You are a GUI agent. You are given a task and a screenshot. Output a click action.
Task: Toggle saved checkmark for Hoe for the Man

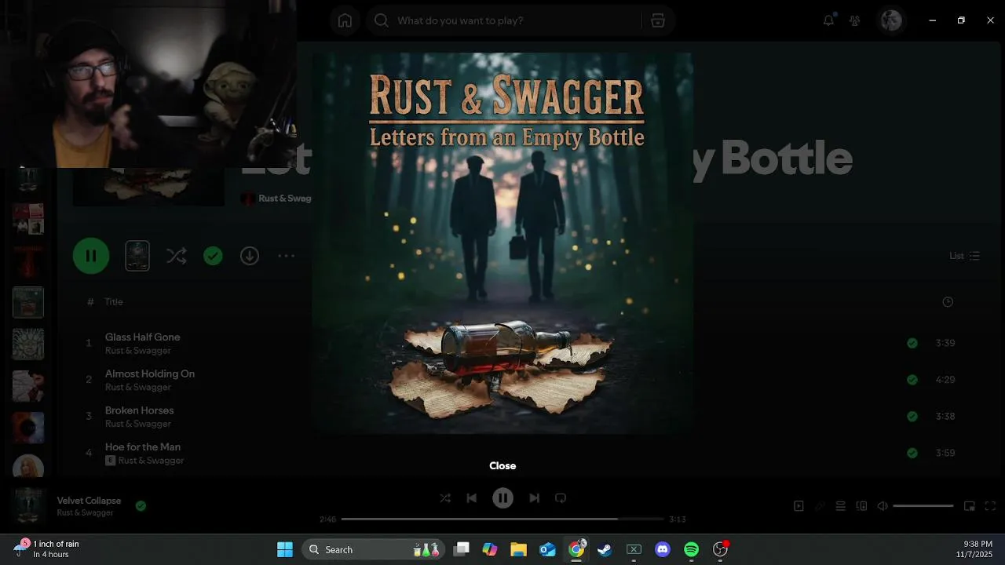coord(912,453)
